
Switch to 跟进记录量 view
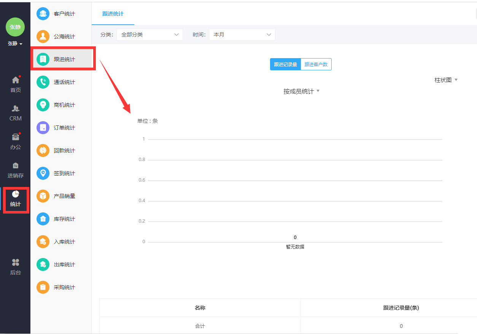click(285, 65)
